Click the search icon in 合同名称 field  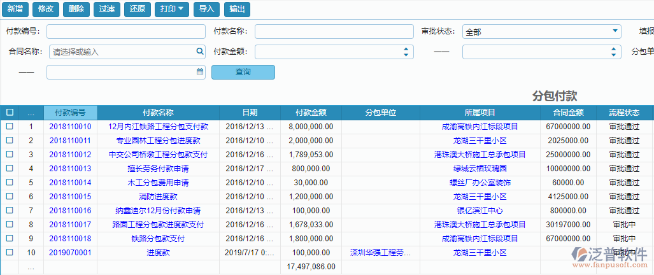point(199,52)
